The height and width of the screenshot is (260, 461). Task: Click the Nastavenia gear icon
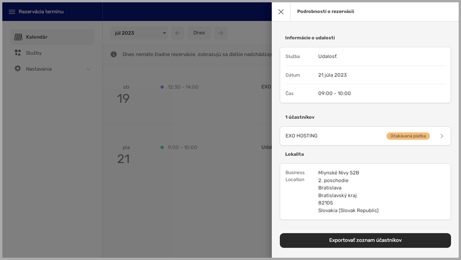pyautogui.click(x=18, y=69)
